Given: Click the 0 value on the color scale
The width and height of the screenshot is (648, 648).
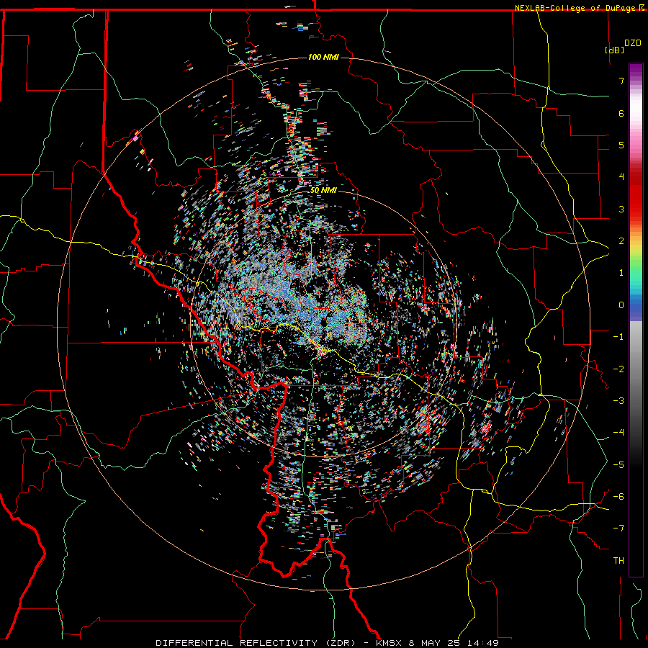Looking at the screenshot, I should tap(621, 305).
